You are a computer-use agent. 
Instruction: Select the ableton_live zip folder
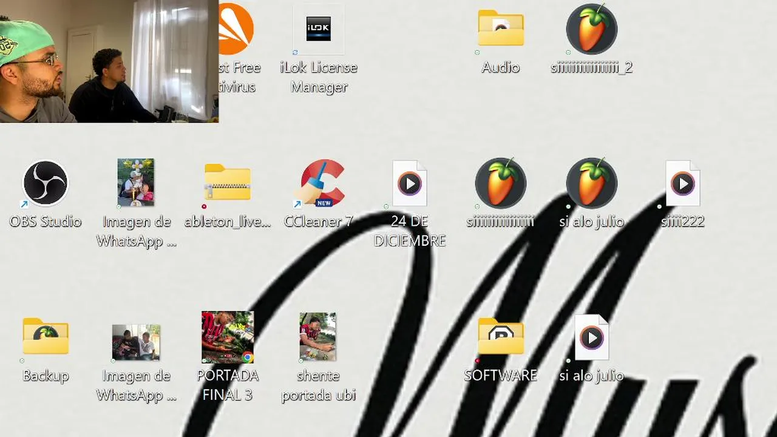click(x=228, y=183)
